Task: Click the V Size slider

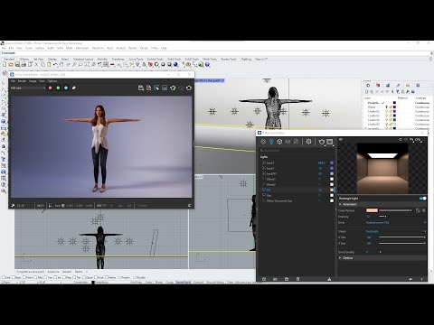Action: click(x=402, y=243)
